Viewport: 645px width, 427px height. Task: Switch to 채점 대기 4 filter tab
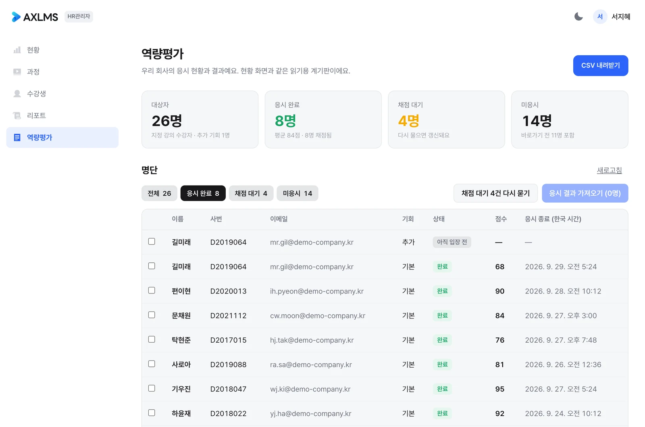(x=251, y=193)
